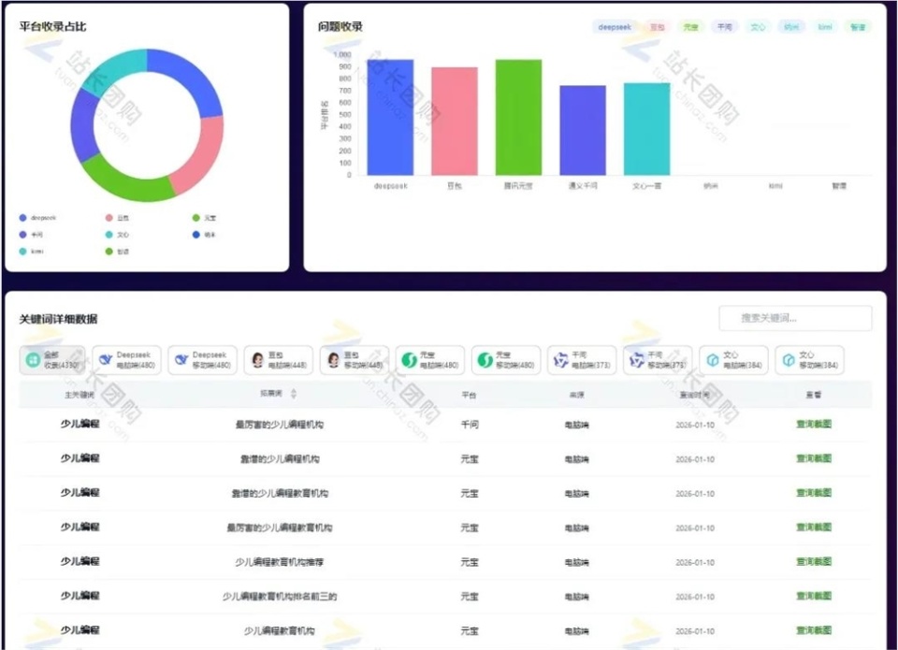Click the 少儿编程教育机构推荐 cell
The width and height of the screenshot is (898, 650).
pyautogui.click(x=280, y=562)
